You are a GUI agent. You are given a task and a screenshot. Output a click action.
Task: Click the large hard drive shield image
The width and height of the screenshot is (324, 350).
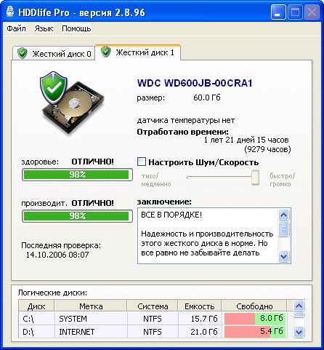[x=73, y=103]
